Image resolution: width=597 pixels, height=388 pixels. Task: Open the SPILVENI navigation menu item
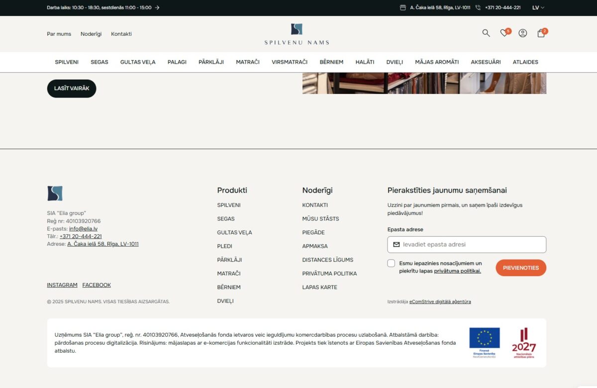67,62
